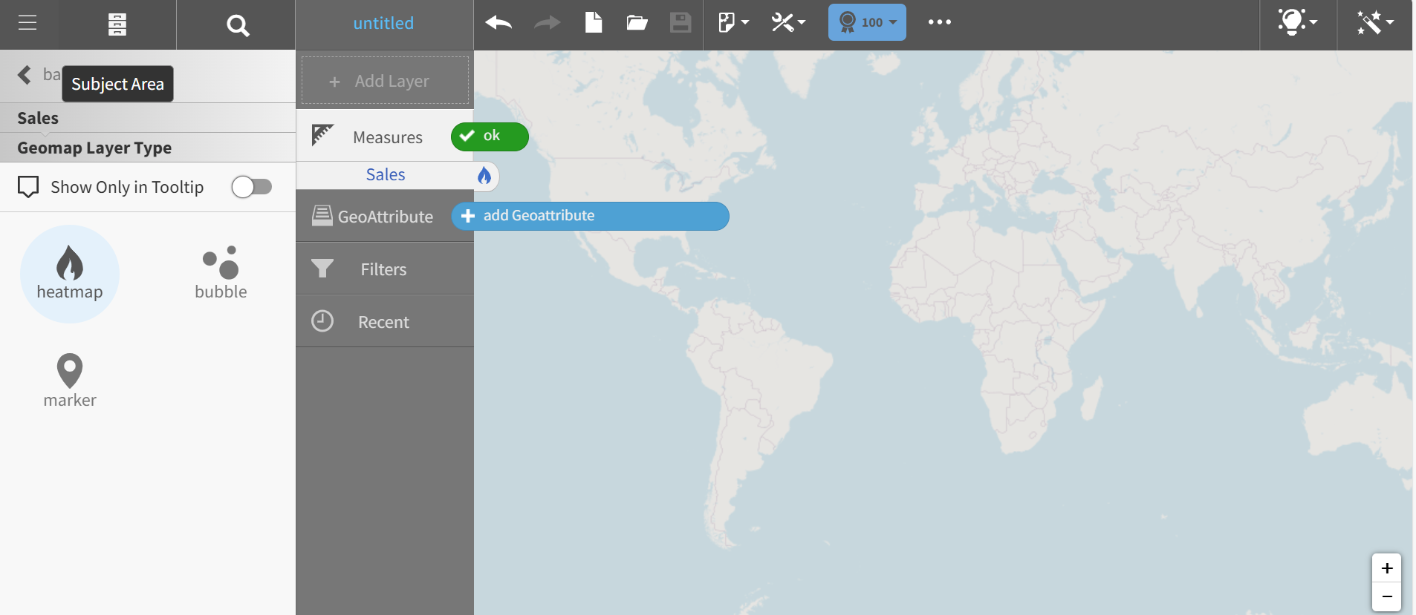Click the hamburger menu icon
1416x615 pixels.
(x=27, y=23)
